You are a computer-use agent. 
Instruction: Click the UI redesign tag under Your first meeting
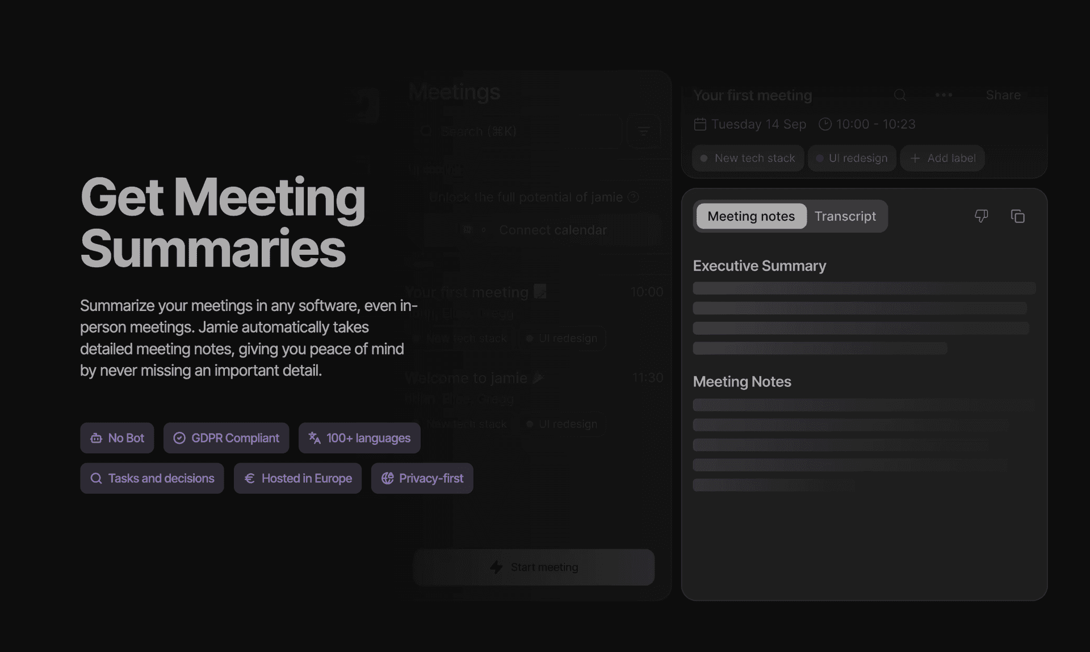(x=562, y=338)
